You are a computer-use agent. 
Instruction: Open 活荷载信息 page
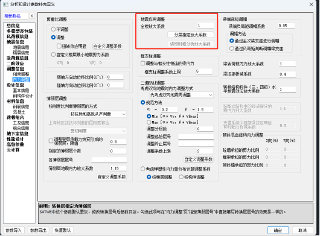click(x=18, y=58)
